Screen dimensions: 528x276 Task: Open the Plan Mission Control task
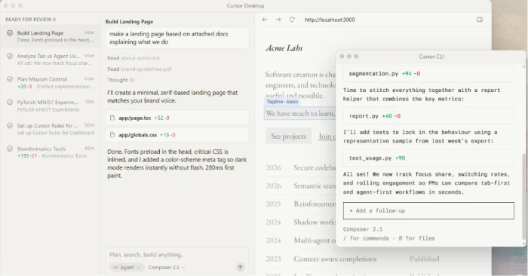tap(50, 82)
